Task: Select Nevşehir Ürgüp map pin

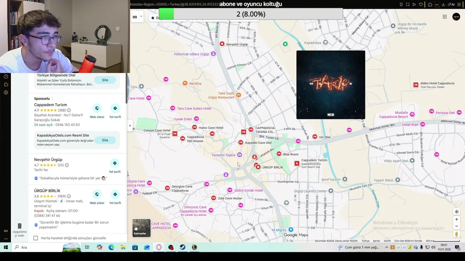Action: coord(222,44)
